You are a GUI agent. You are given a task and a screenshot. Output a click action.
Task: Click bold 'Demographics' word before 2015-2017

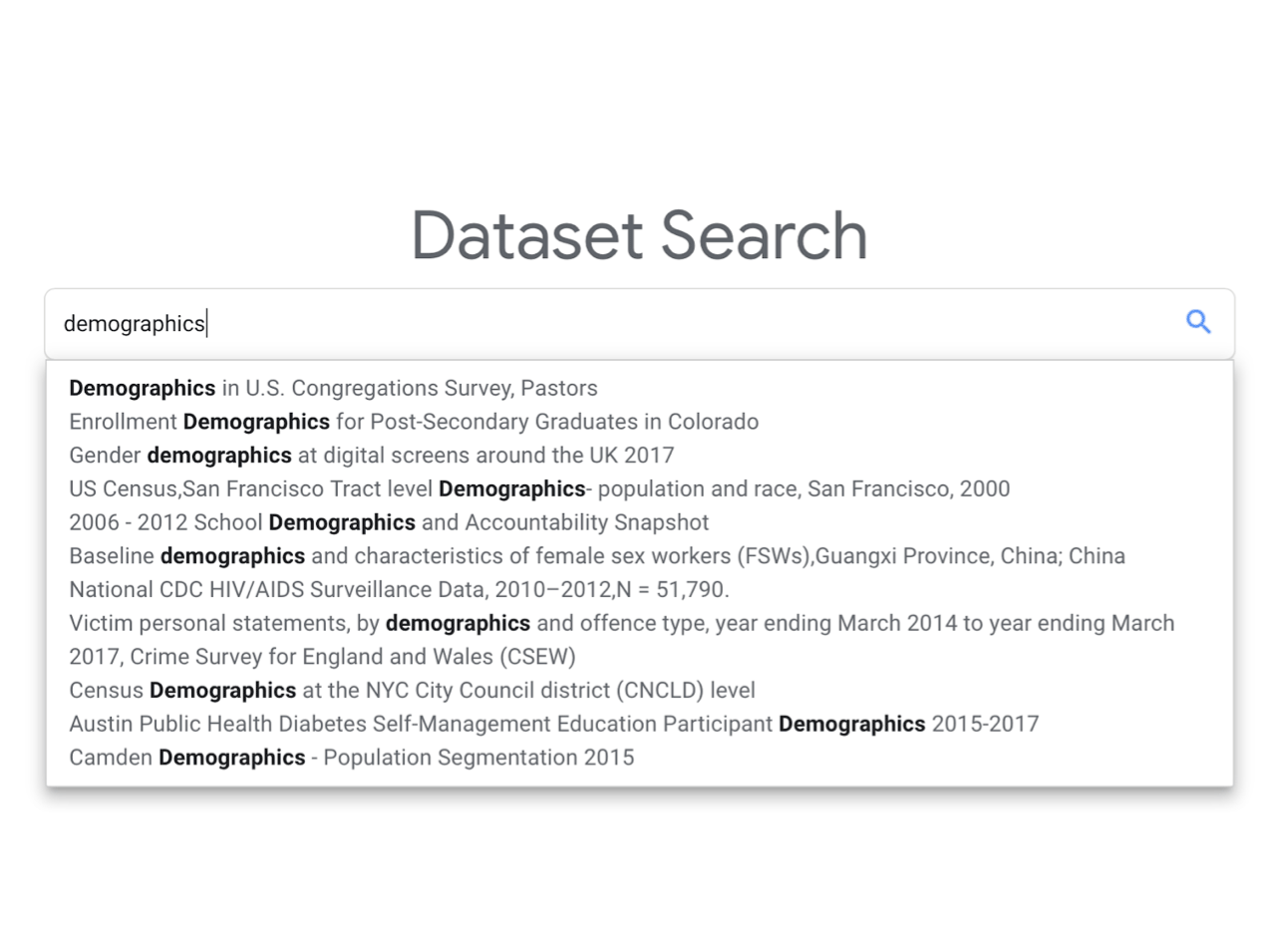point(851,724)
